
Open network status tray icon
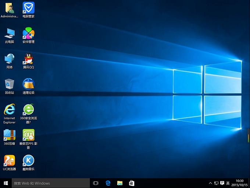coord(216,183)
